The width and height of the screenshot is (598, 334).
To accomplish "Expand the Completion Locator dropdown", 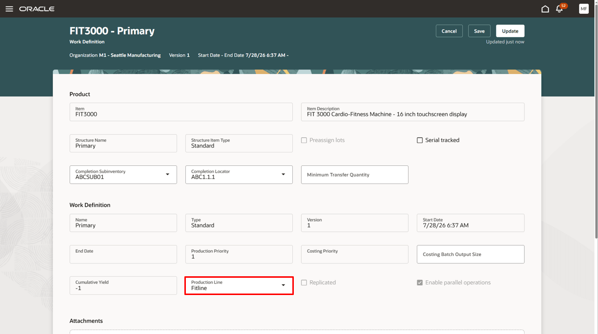I will click(x=283, y=175).
